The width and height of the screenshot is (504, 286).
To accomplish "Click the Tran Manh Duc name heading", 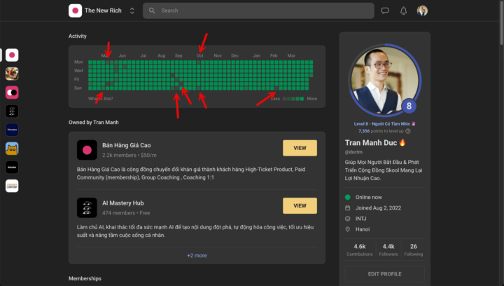I will point(371,143).
